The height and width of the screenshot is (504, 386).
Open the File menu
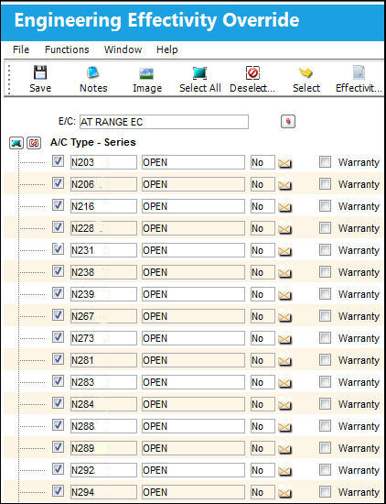pyautogui.click(x=21, y=49)
